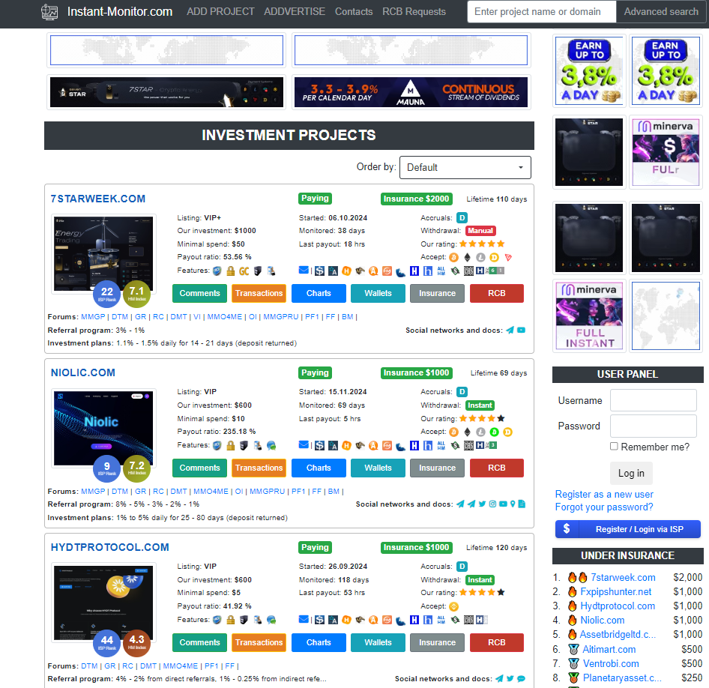This screenshot has width=709, height=688.
Task: Go to RCB Requests in navigation
Action: 414,12
